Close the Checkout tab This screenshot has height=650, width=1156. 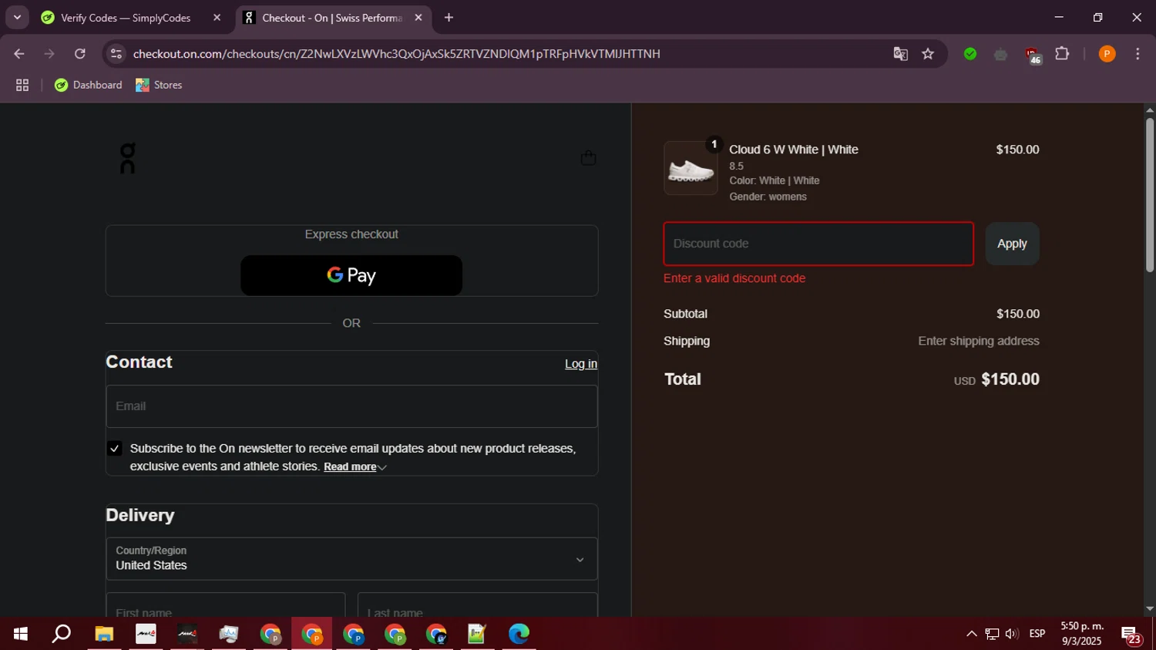[418, 18]
